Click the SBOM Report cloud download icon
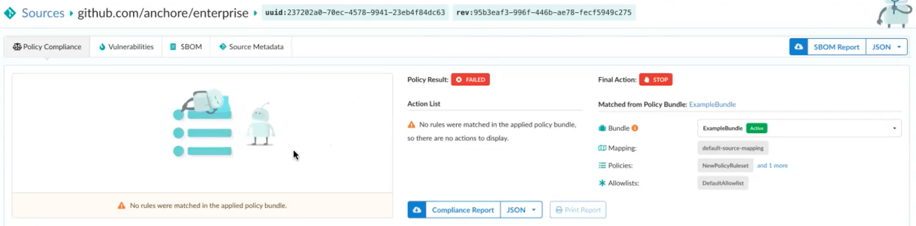The image size is (916, 226). click(798, 47)
